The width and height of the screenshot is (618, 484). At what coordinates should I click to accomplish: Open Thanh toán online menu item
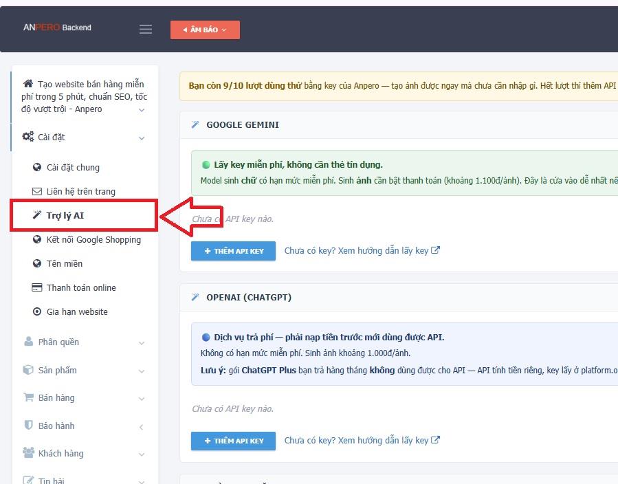(81, 288)
